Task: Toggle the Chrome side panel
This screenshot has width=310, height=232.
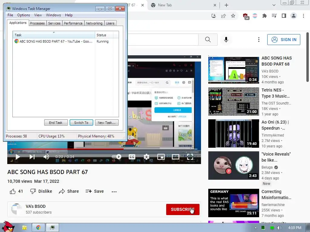Action: [284, 16]
